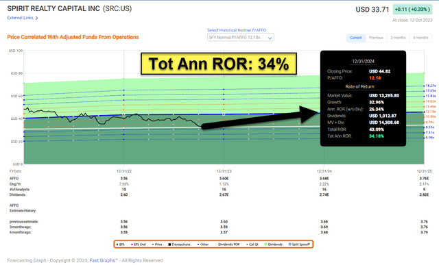Viewport: 439px width, 265px height.
Task: Click the Dividends value 2.67E
Action: click(x=224, y=195)
